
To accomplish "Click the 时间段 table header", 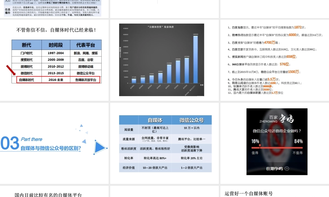I will click(56, 45).
